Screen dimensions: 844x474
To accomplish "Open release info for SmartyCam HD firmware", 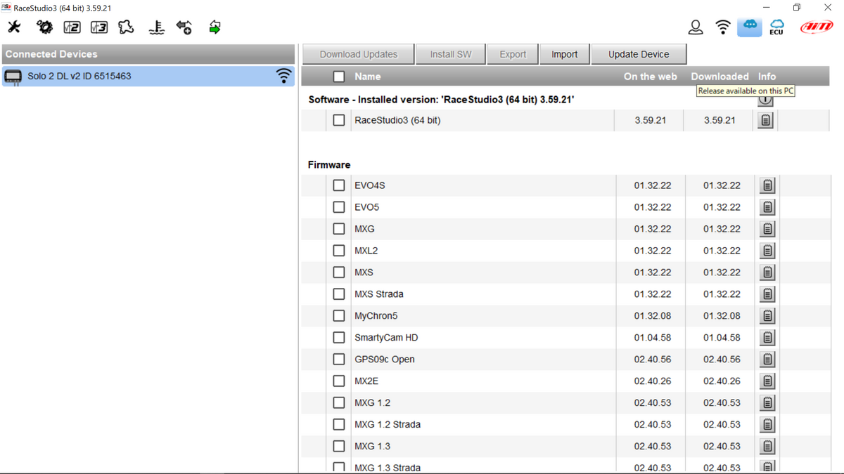I will tap(767, 338).
